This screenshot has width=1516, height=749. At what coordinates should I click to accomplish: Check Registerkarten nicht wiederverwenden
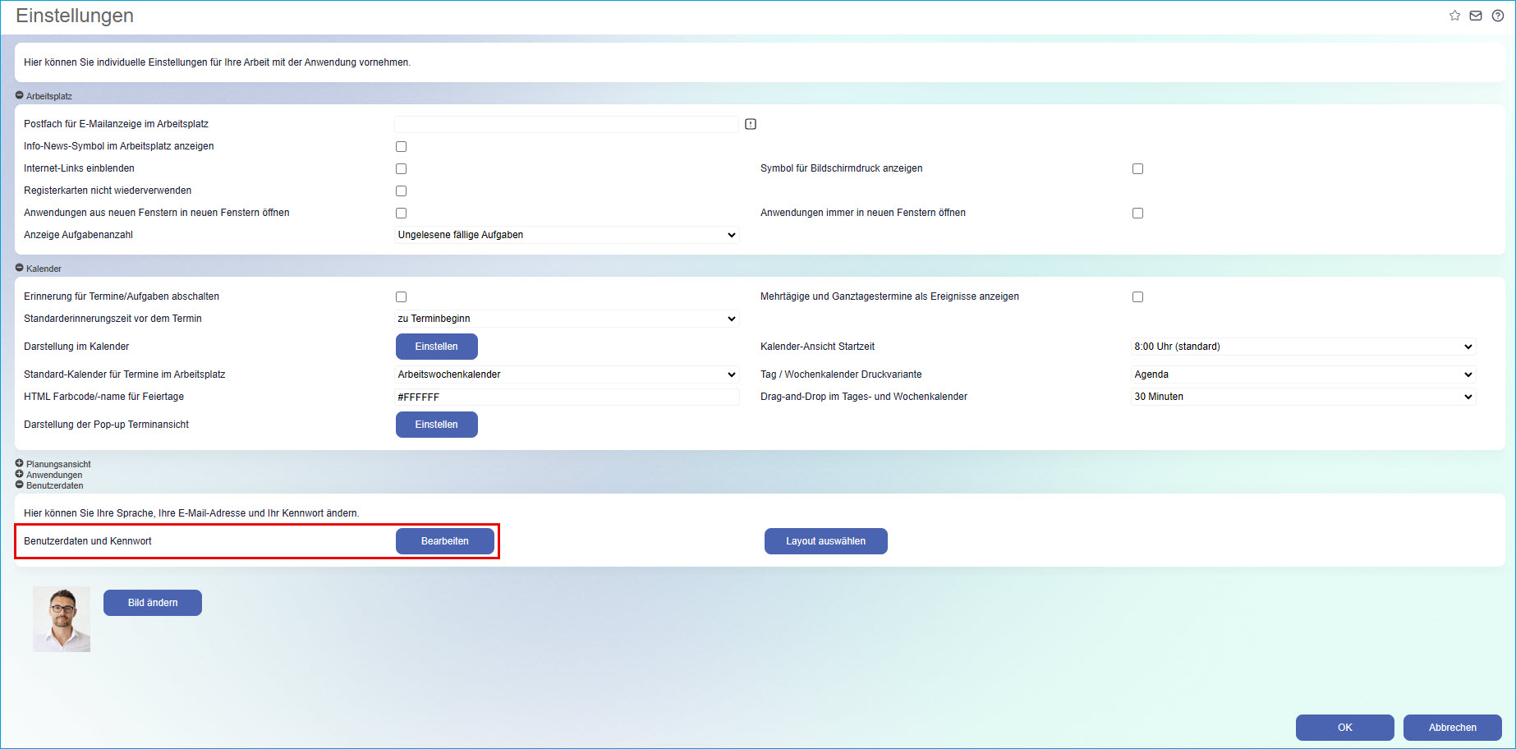tap(402, 191)
